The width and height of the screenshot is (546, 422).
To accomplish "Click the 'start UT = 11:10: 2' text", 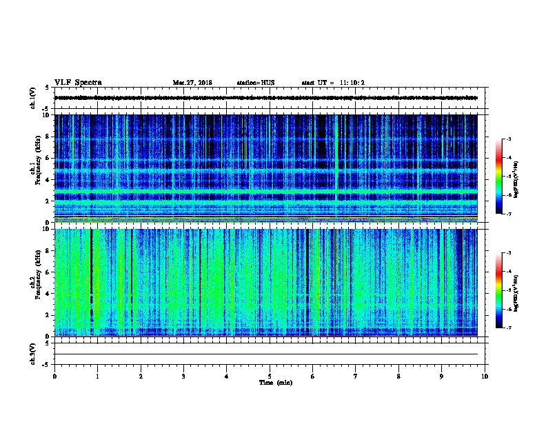I will click(333, 83).
